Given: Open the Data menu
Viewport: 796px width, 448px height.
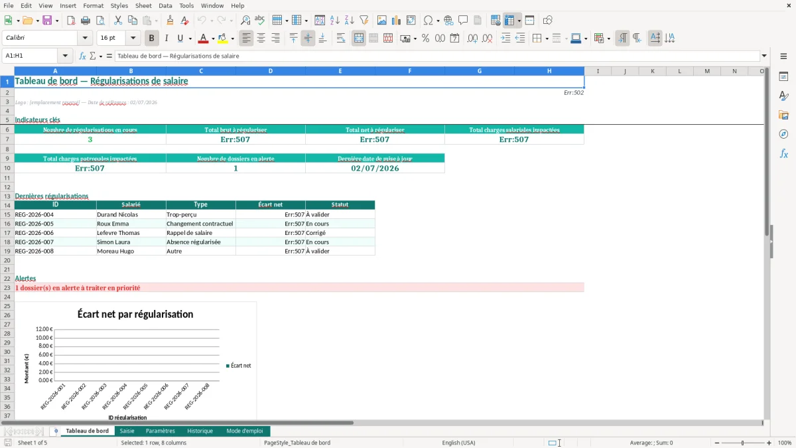Looking at the screenshot, I should point(165,5).
